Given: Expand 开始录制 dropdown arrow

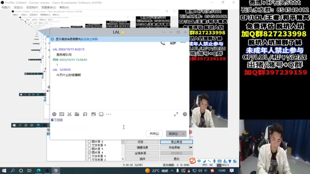Looking at the screenshot, I should point(191,147).
